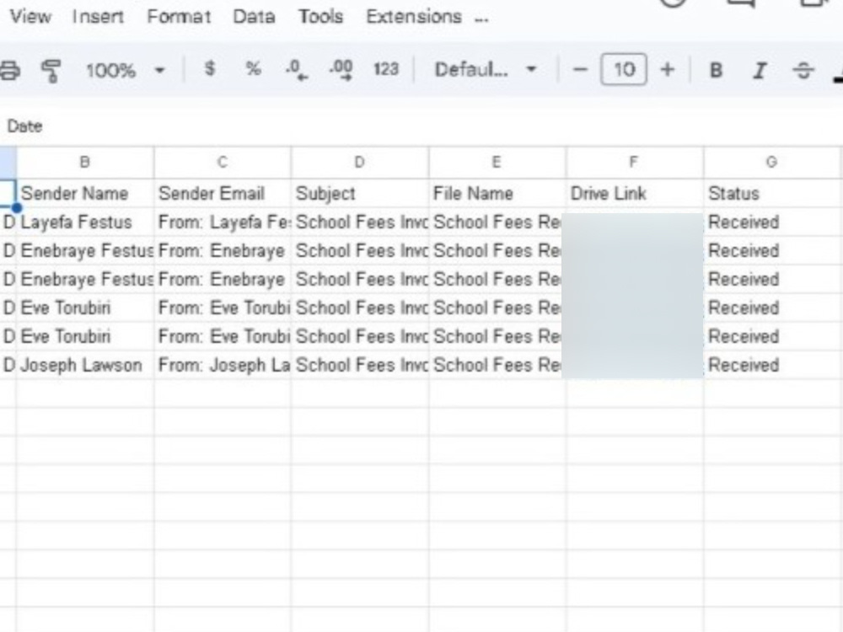Select column B header
Viewport: 843px width, 632px height.
click(x=85, y=163)
